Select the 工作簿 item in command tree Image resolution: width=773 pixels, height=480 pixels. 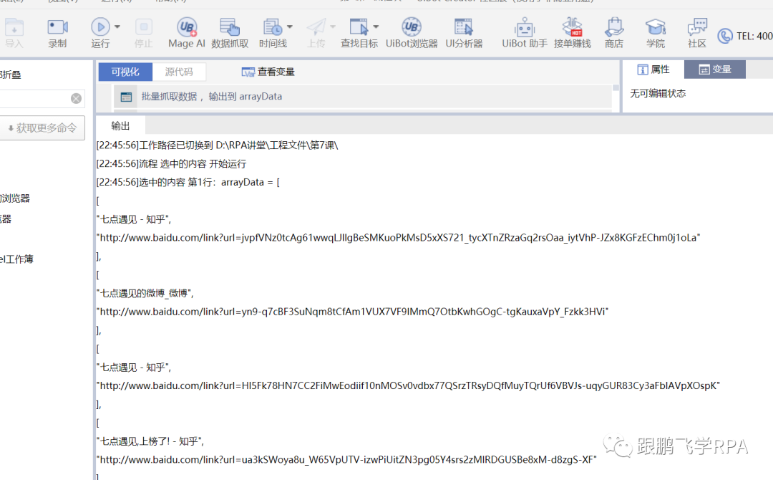[16, 259]
